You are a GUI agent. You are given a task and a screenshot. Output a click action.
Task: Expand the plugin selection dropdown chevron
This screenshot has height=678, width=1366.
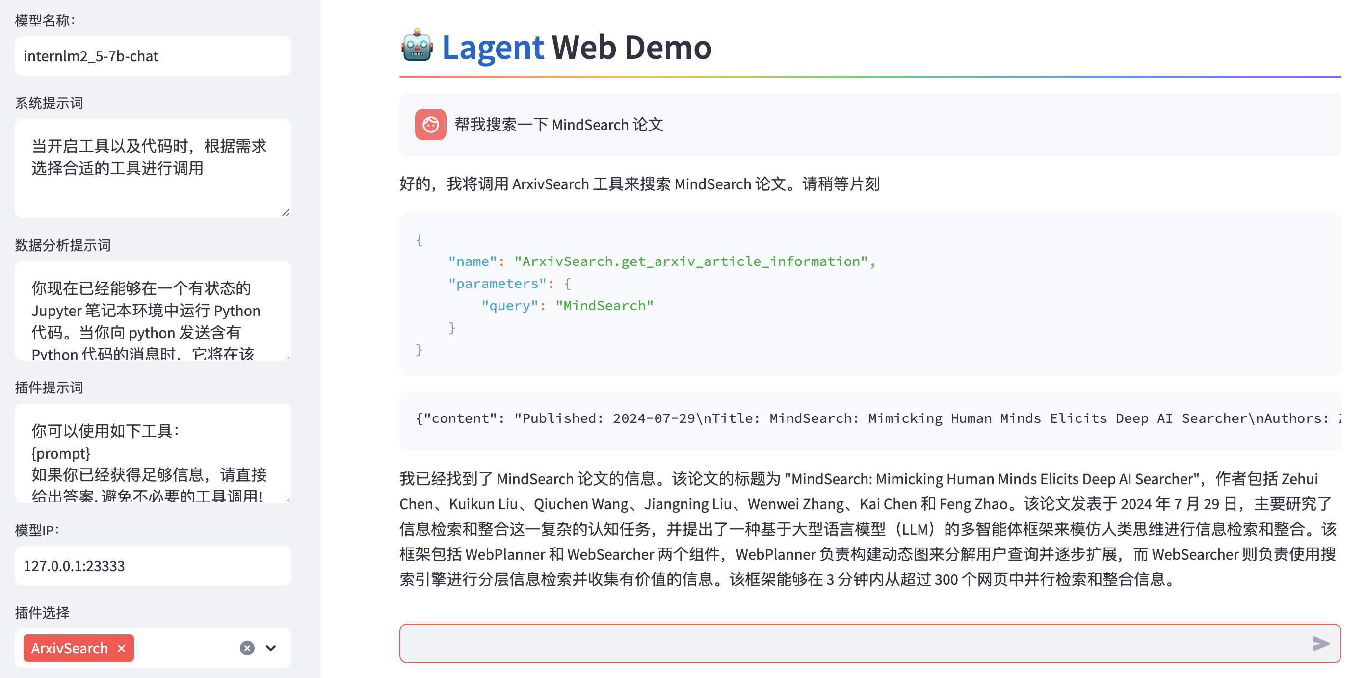(x=271, y=648)
